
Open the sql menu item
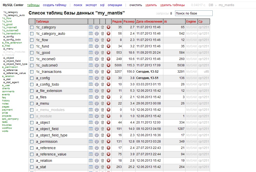point(102,5)
